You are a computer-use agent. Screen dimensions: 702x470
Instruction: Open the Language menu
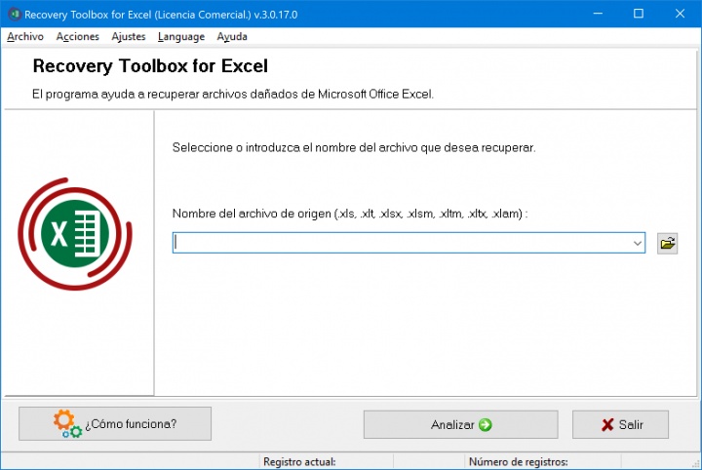pyautogui.click(x=181, y=37)
